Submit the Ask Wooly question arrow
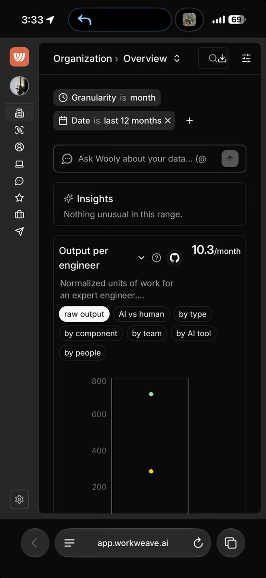This screenshot has width=266, height=578. click(230, 158)
